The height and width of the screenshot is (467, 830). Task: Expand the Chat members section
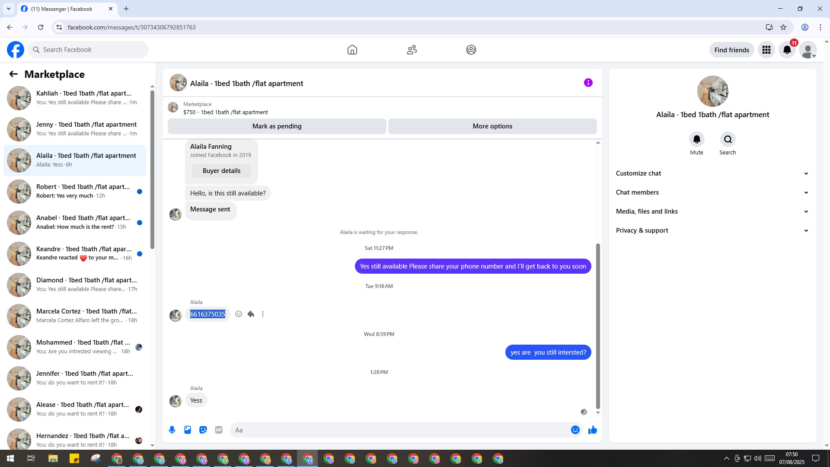(x=712, y=192)
